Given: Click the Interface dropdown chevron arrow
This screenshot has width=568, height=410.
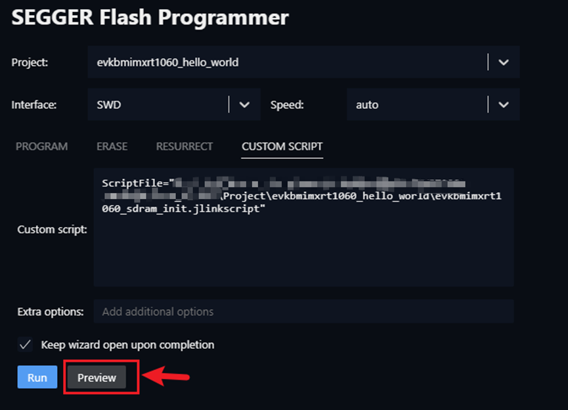Looking at the screenshot, I should click(x=244, y=104).
